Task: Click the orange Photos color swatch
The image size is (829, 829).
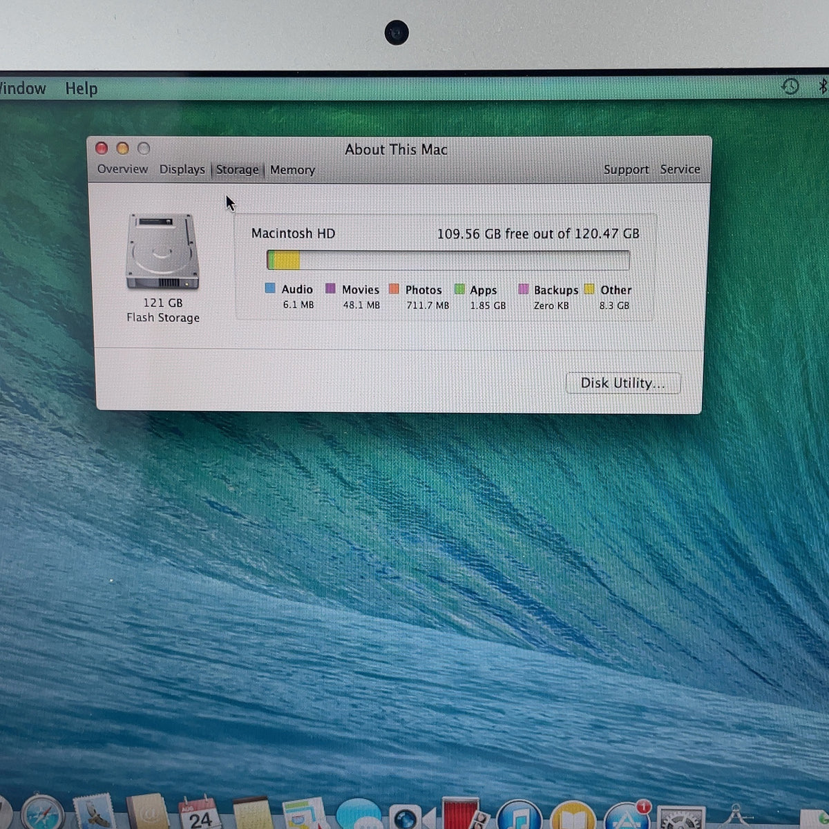Action: click(x=394, y=288)
